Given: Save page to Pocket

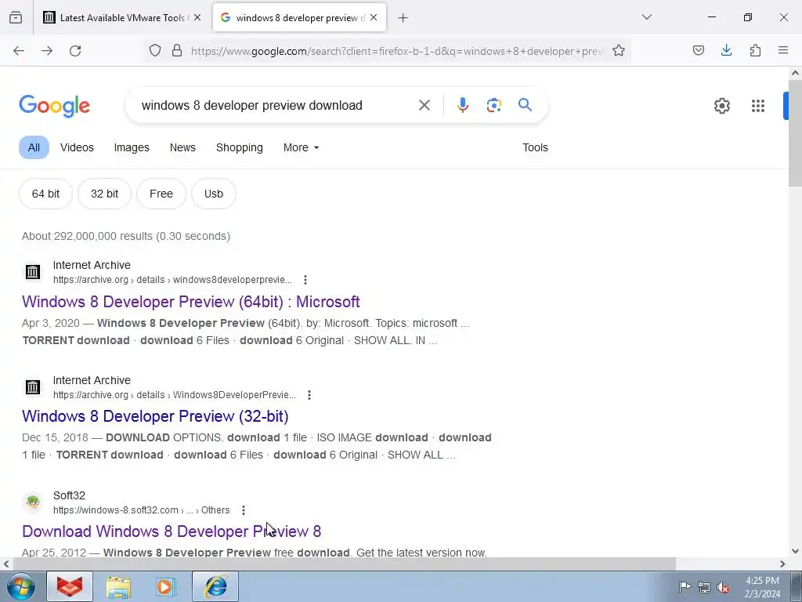Looking at the screenshot, I should point(699,50).
